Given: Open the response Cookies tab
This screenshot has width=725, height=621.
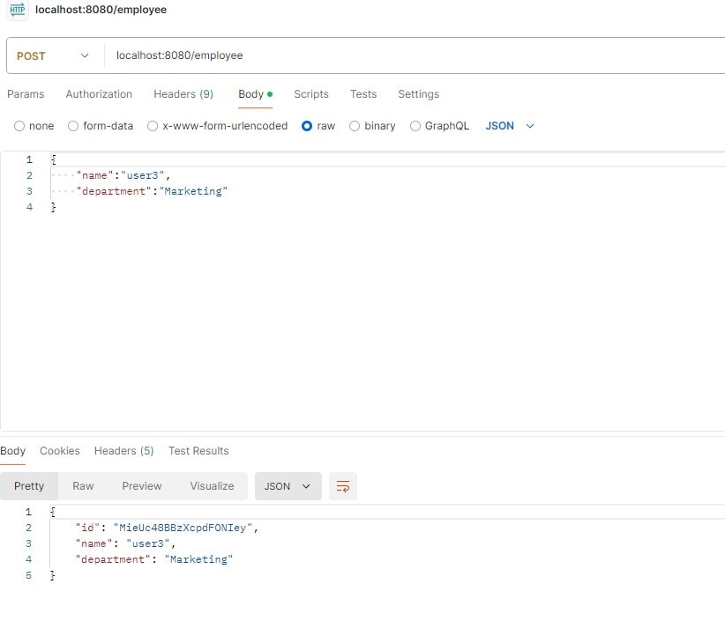Looking at the screenshot, I should (x=60, y=451).
